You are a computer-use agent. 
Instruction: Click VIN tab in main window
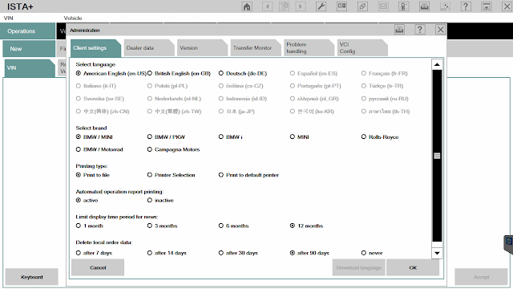point(30,67)
